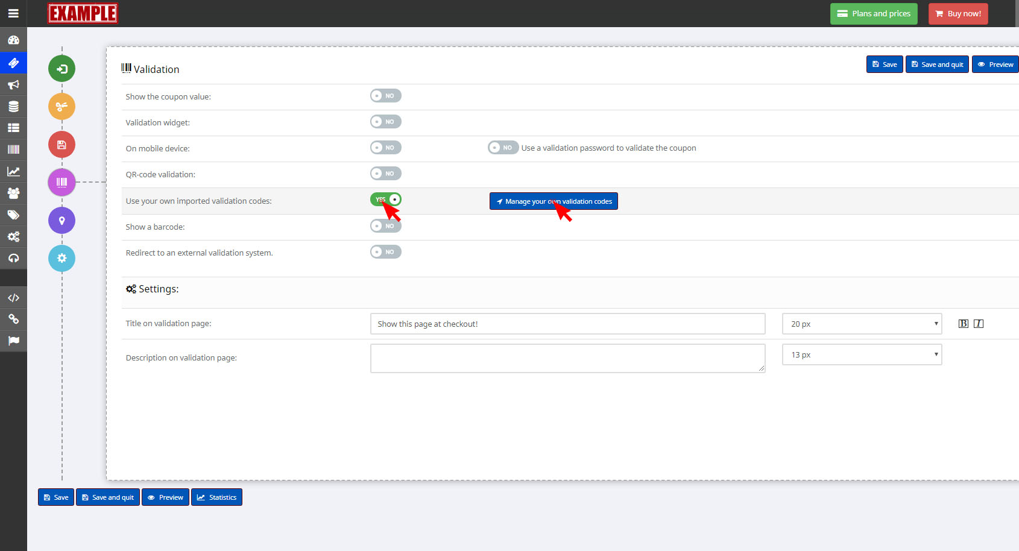Toggle bold for validation page title
1019x551 pixels.
(963, 324)
